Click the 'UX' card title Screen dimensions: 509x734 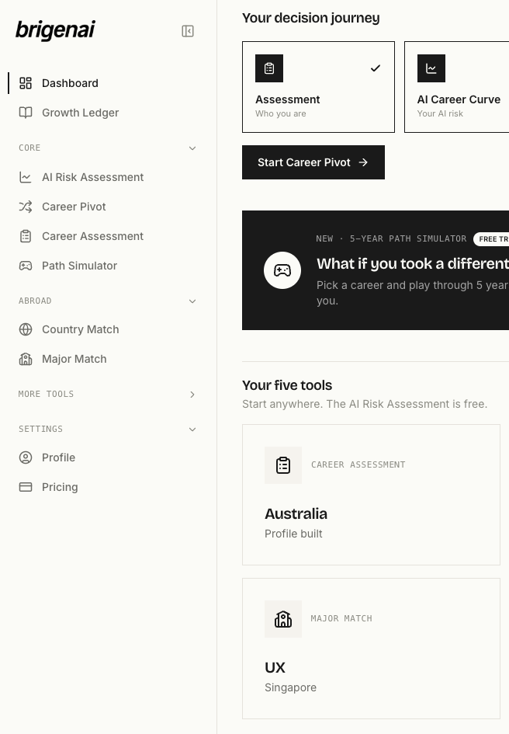(x=275, y=667)
